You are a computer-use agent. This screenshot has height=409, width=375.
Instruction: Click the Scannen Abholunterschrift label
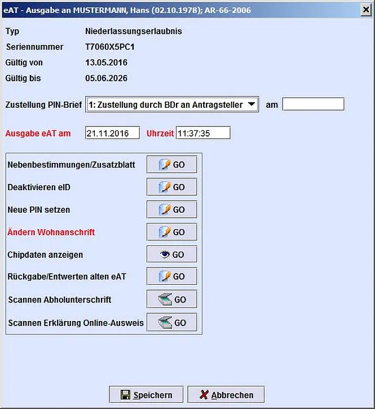pos(60,300)
